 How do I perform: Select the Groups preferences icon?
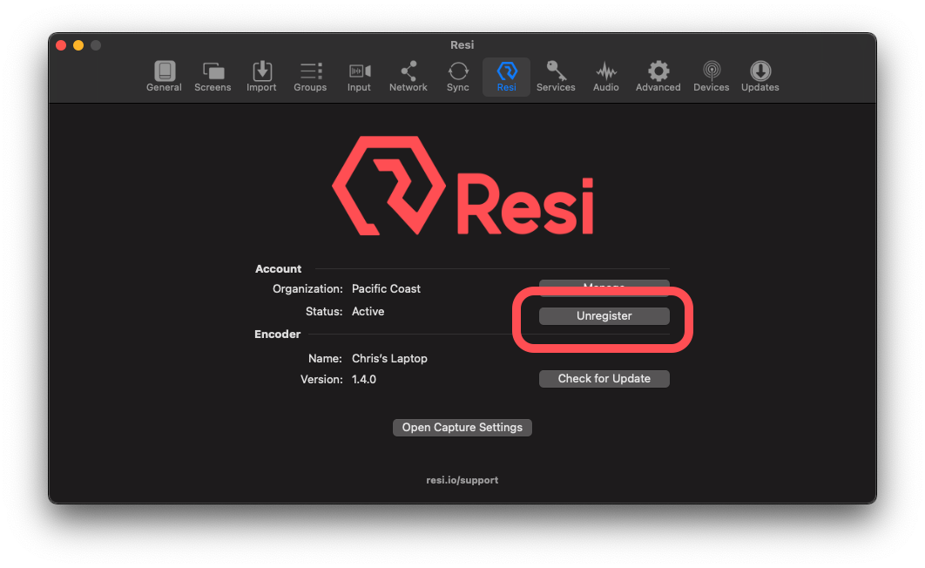click(x=310, y=76)
